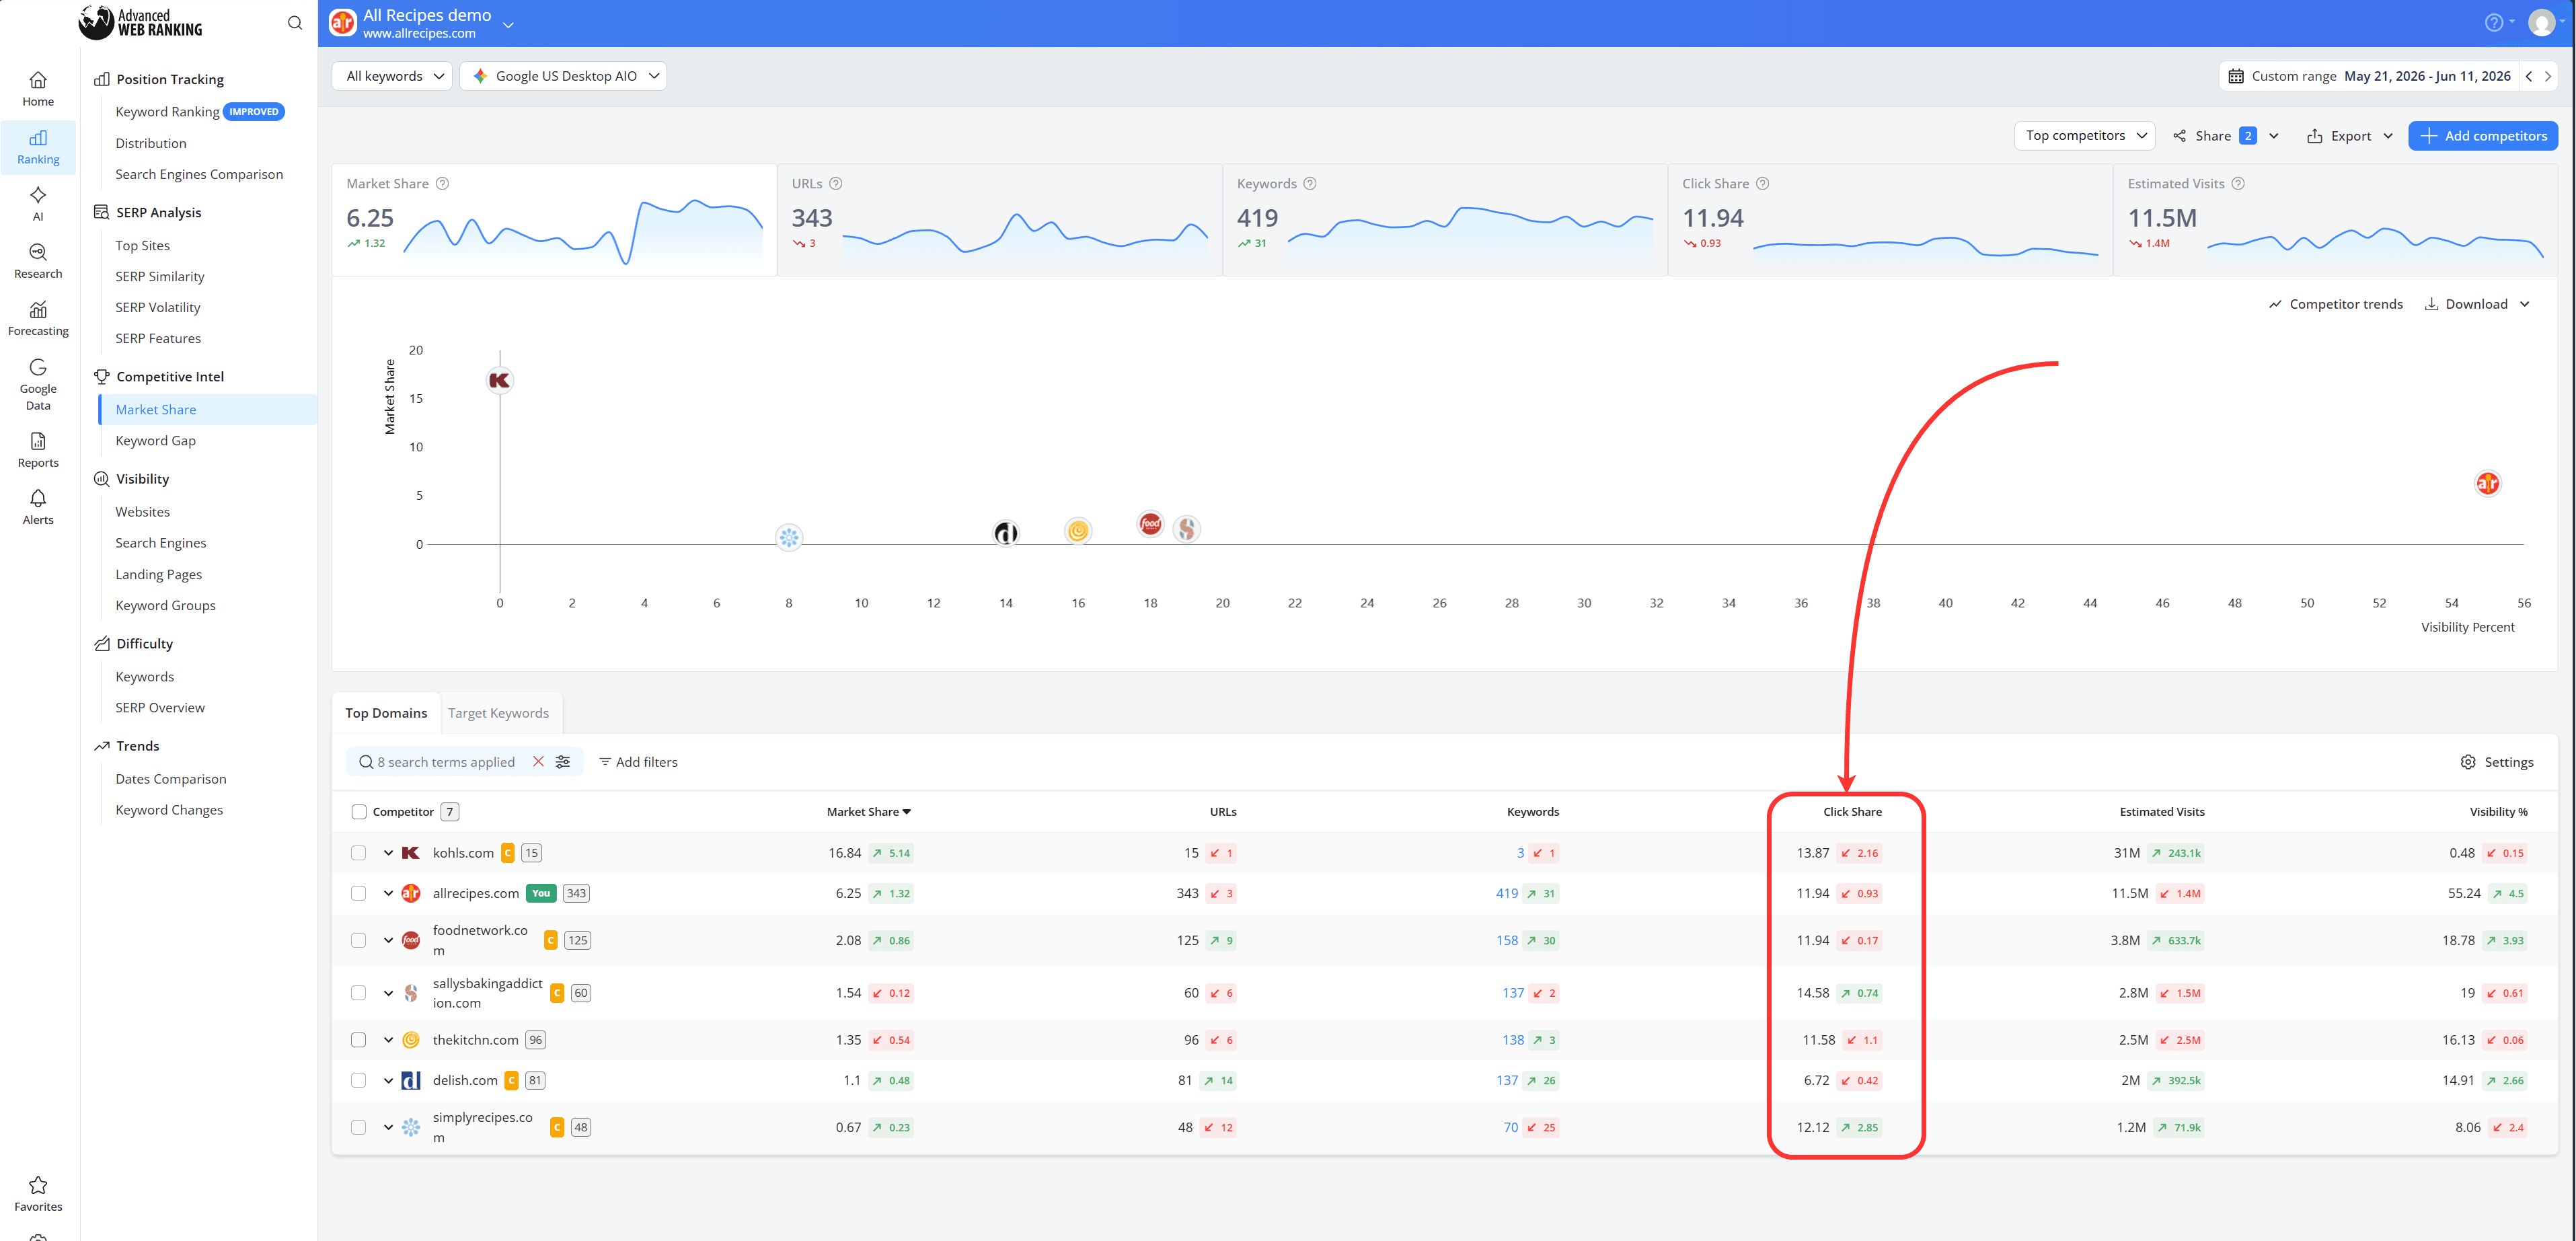Open the Settings gear for table
2576x1241 pixels.
(2496, 762)
